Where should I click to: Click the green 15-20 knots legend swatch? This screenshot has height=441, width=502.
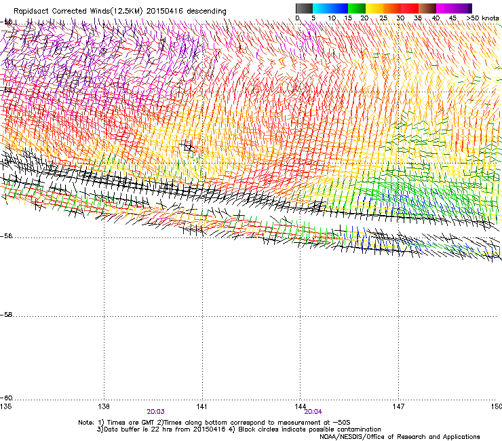click(357, 8)
